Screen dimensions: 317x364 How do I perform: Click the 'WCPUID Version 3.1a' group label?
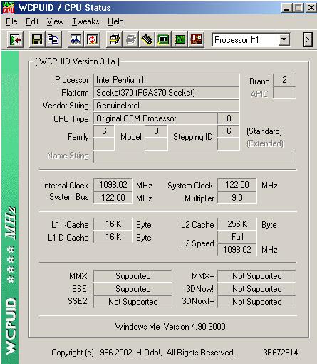pos(77,61)
